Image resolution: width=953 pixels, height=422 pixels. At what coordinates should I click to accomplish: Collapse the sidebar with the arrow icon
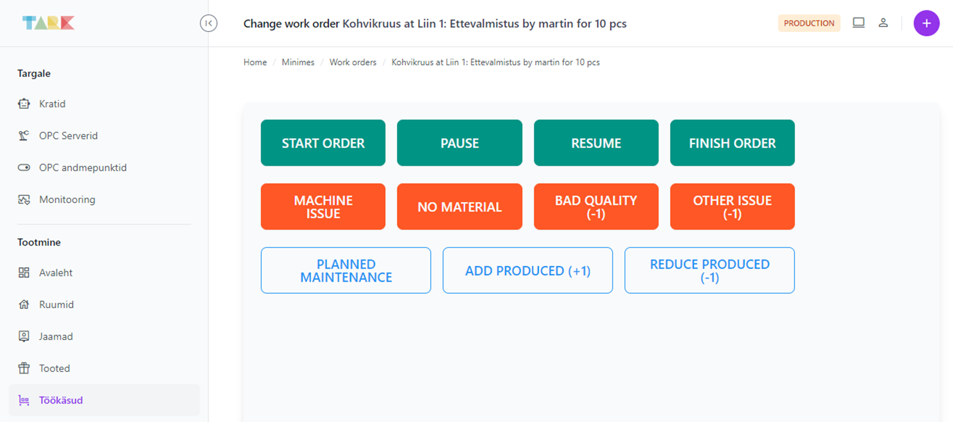(x=208, y=23)
